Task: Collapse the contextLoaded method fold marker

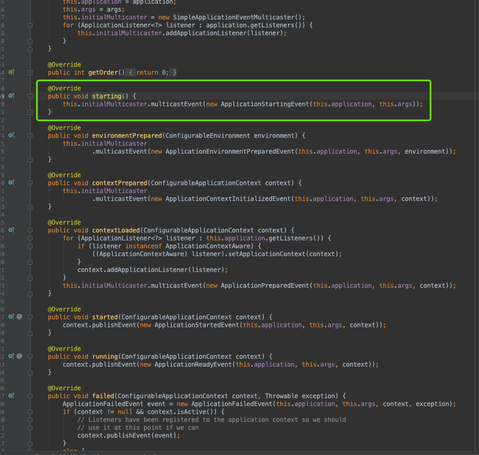Action: pyautogui.click(x=30, y=230)
